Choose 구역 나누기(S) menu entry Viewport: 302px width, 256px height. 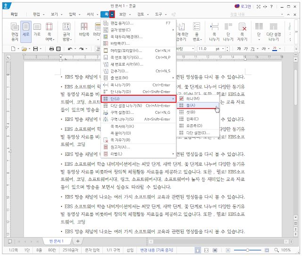tap(138, 119)
